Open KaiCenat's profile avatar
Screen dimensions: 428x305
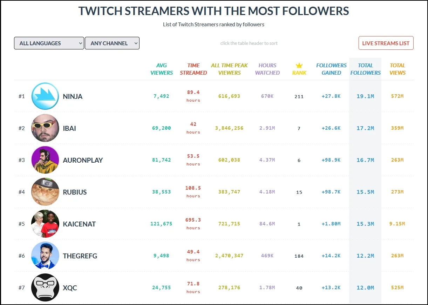point(45,224)
